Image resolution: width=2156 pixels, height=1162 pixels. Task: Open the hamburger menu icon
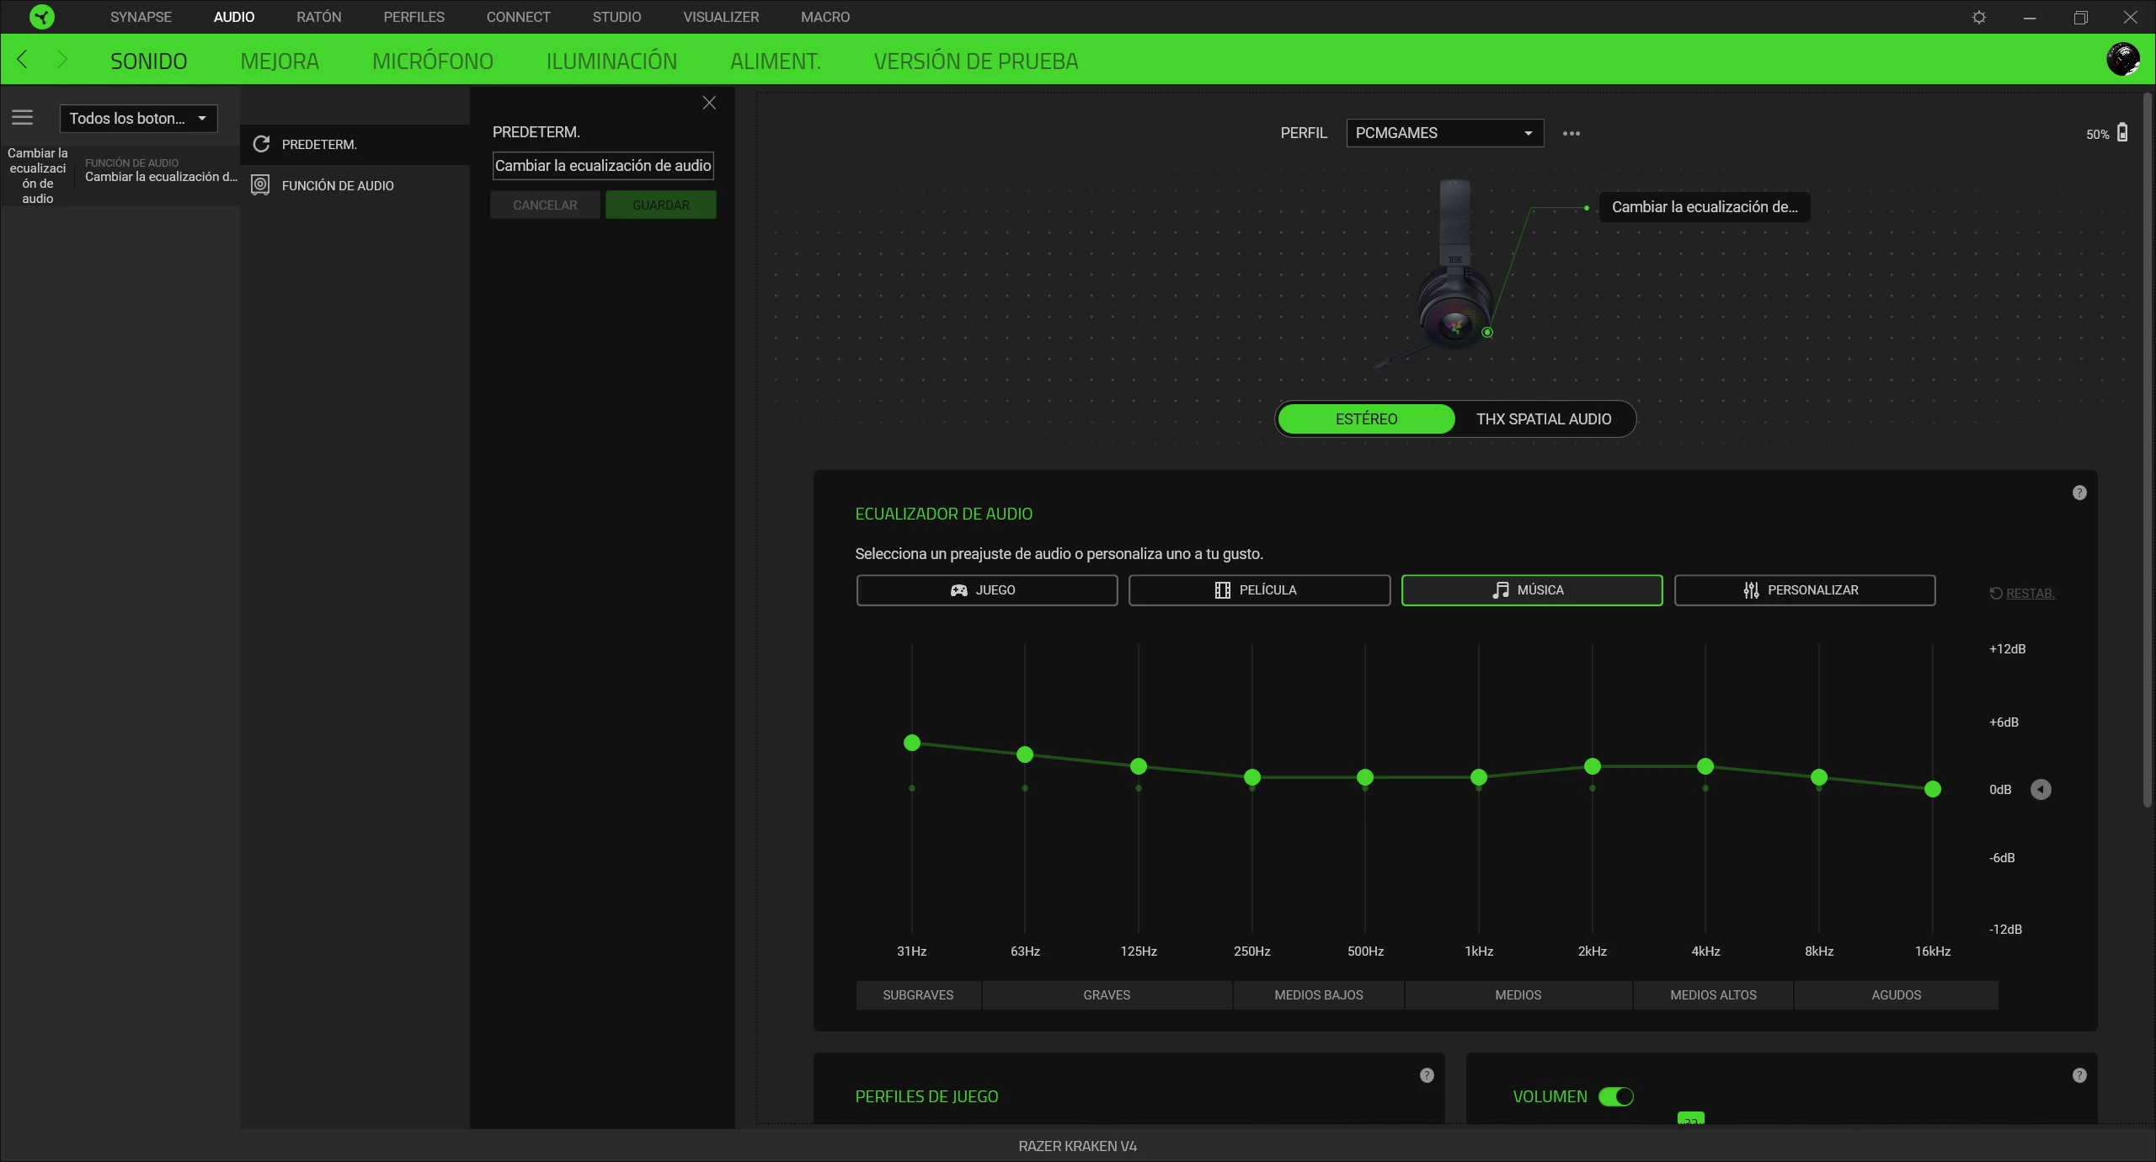23,117
